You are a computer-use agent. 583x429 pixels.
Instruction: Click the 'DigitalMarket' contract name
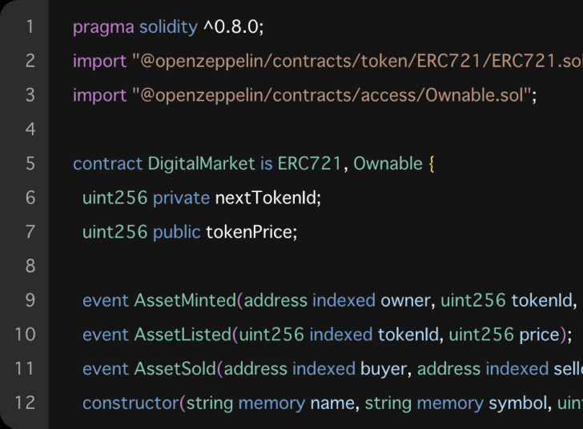(x=202, y=164)
